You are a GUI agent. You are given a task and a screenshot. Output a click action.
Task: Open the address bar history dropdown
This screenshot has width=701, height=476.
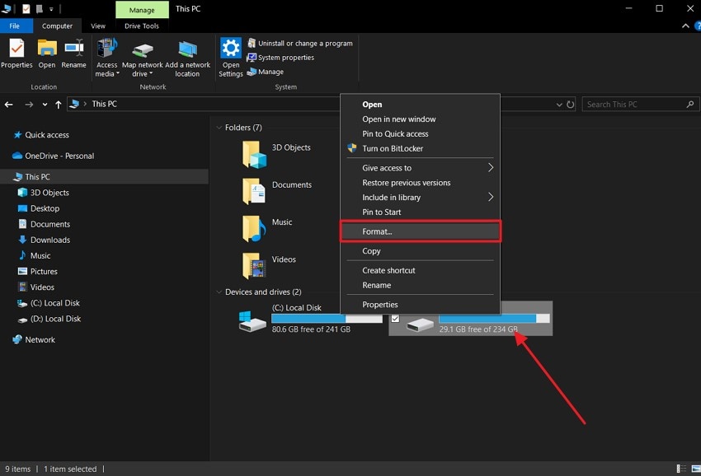(x=559, y=105)
